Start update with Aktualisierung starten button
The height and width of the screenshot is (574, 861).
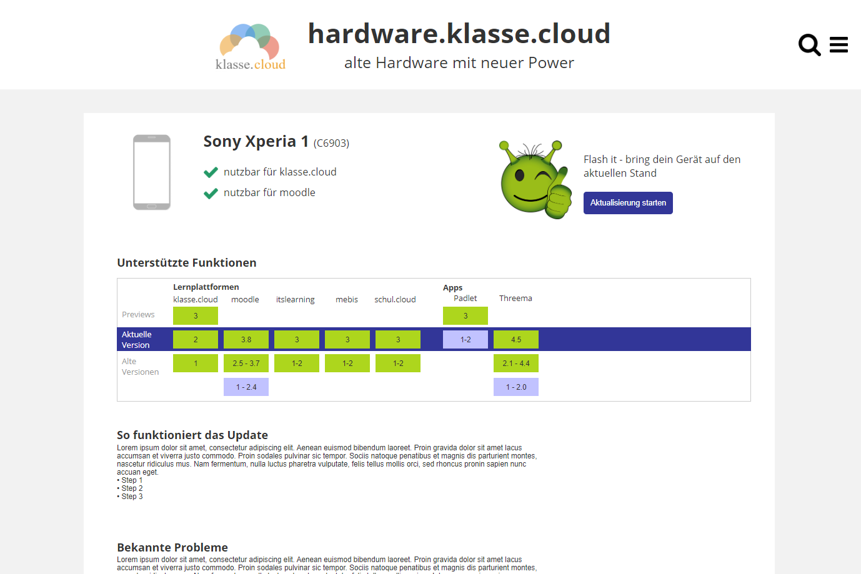coord(628,203)
